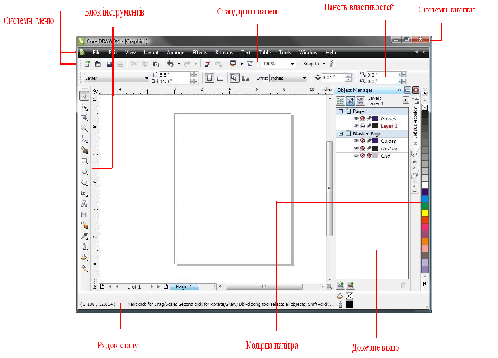Viewport: 498px width, 358px height.
Task: Select the Interactive Fill tool
Action: [84, 268]
